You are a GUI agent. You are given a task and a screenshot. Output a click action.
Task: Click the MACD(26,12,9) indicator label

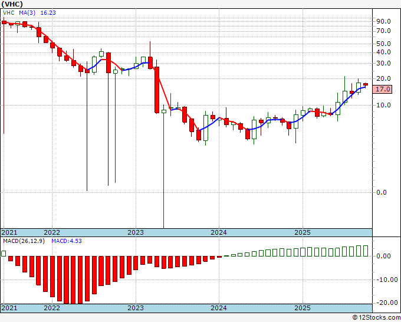(24, 241)
